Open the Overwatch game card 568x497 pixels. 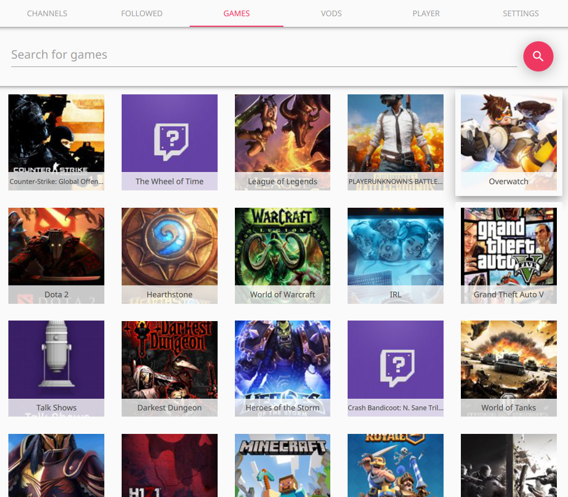[509, 142]
